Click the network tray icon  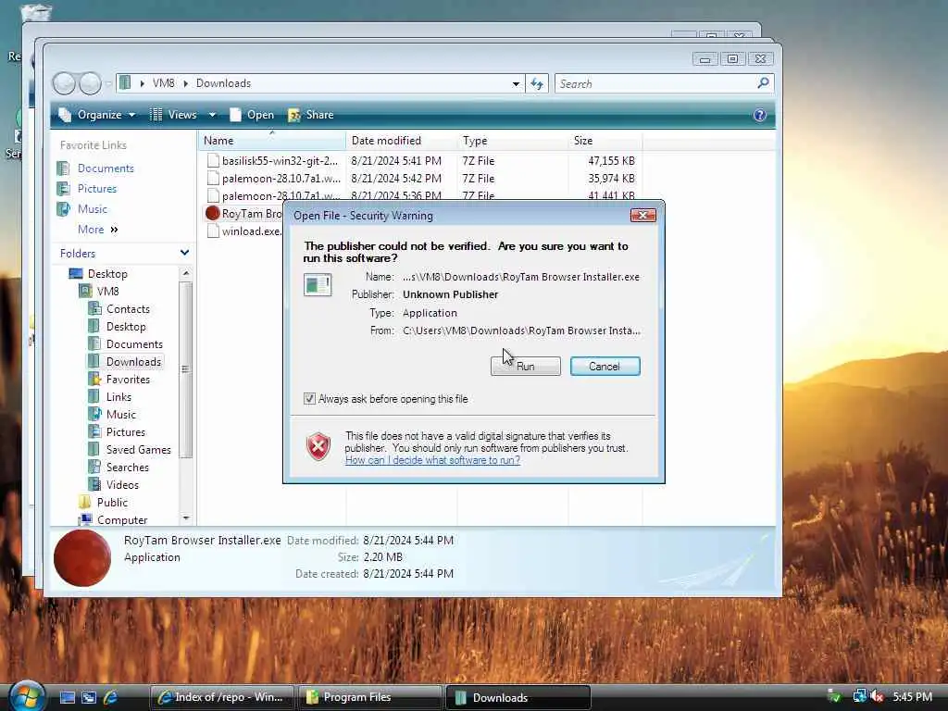[859, 697]
